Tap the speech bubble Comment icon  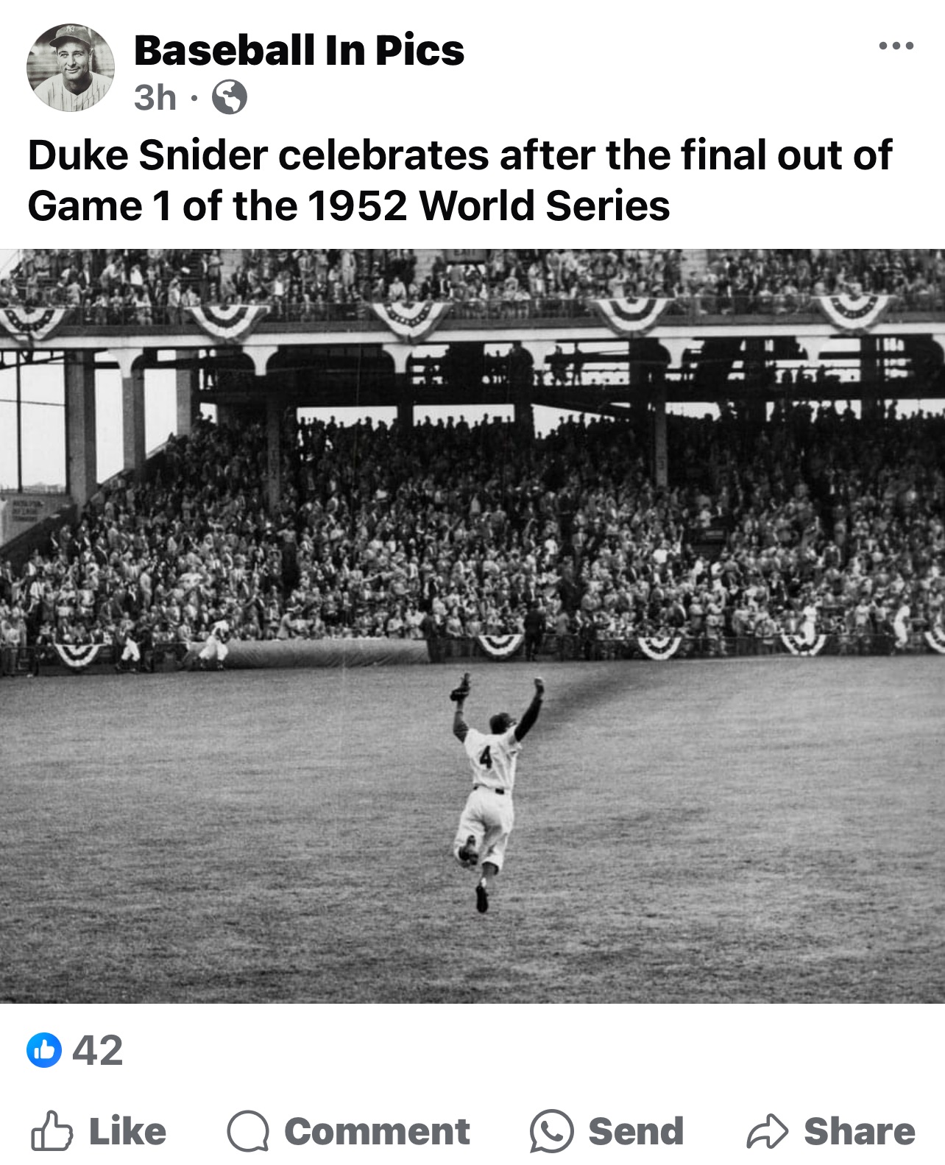coord(247,1132)
